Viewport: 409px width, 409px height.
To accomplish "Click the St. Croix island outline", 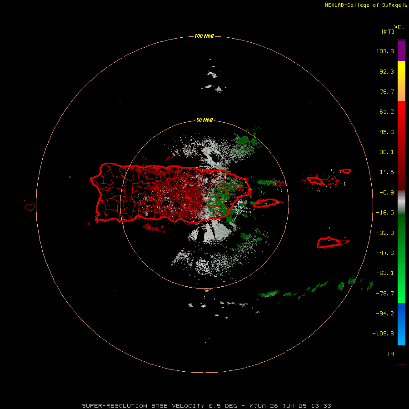I will coord(329,243).
